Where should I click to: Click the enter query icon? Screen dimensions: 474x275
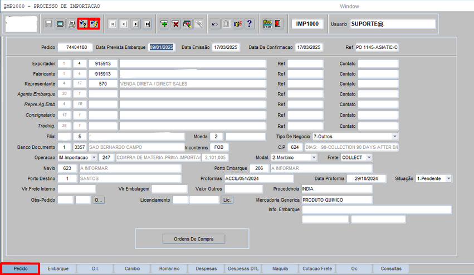click(x=83, y=24)
